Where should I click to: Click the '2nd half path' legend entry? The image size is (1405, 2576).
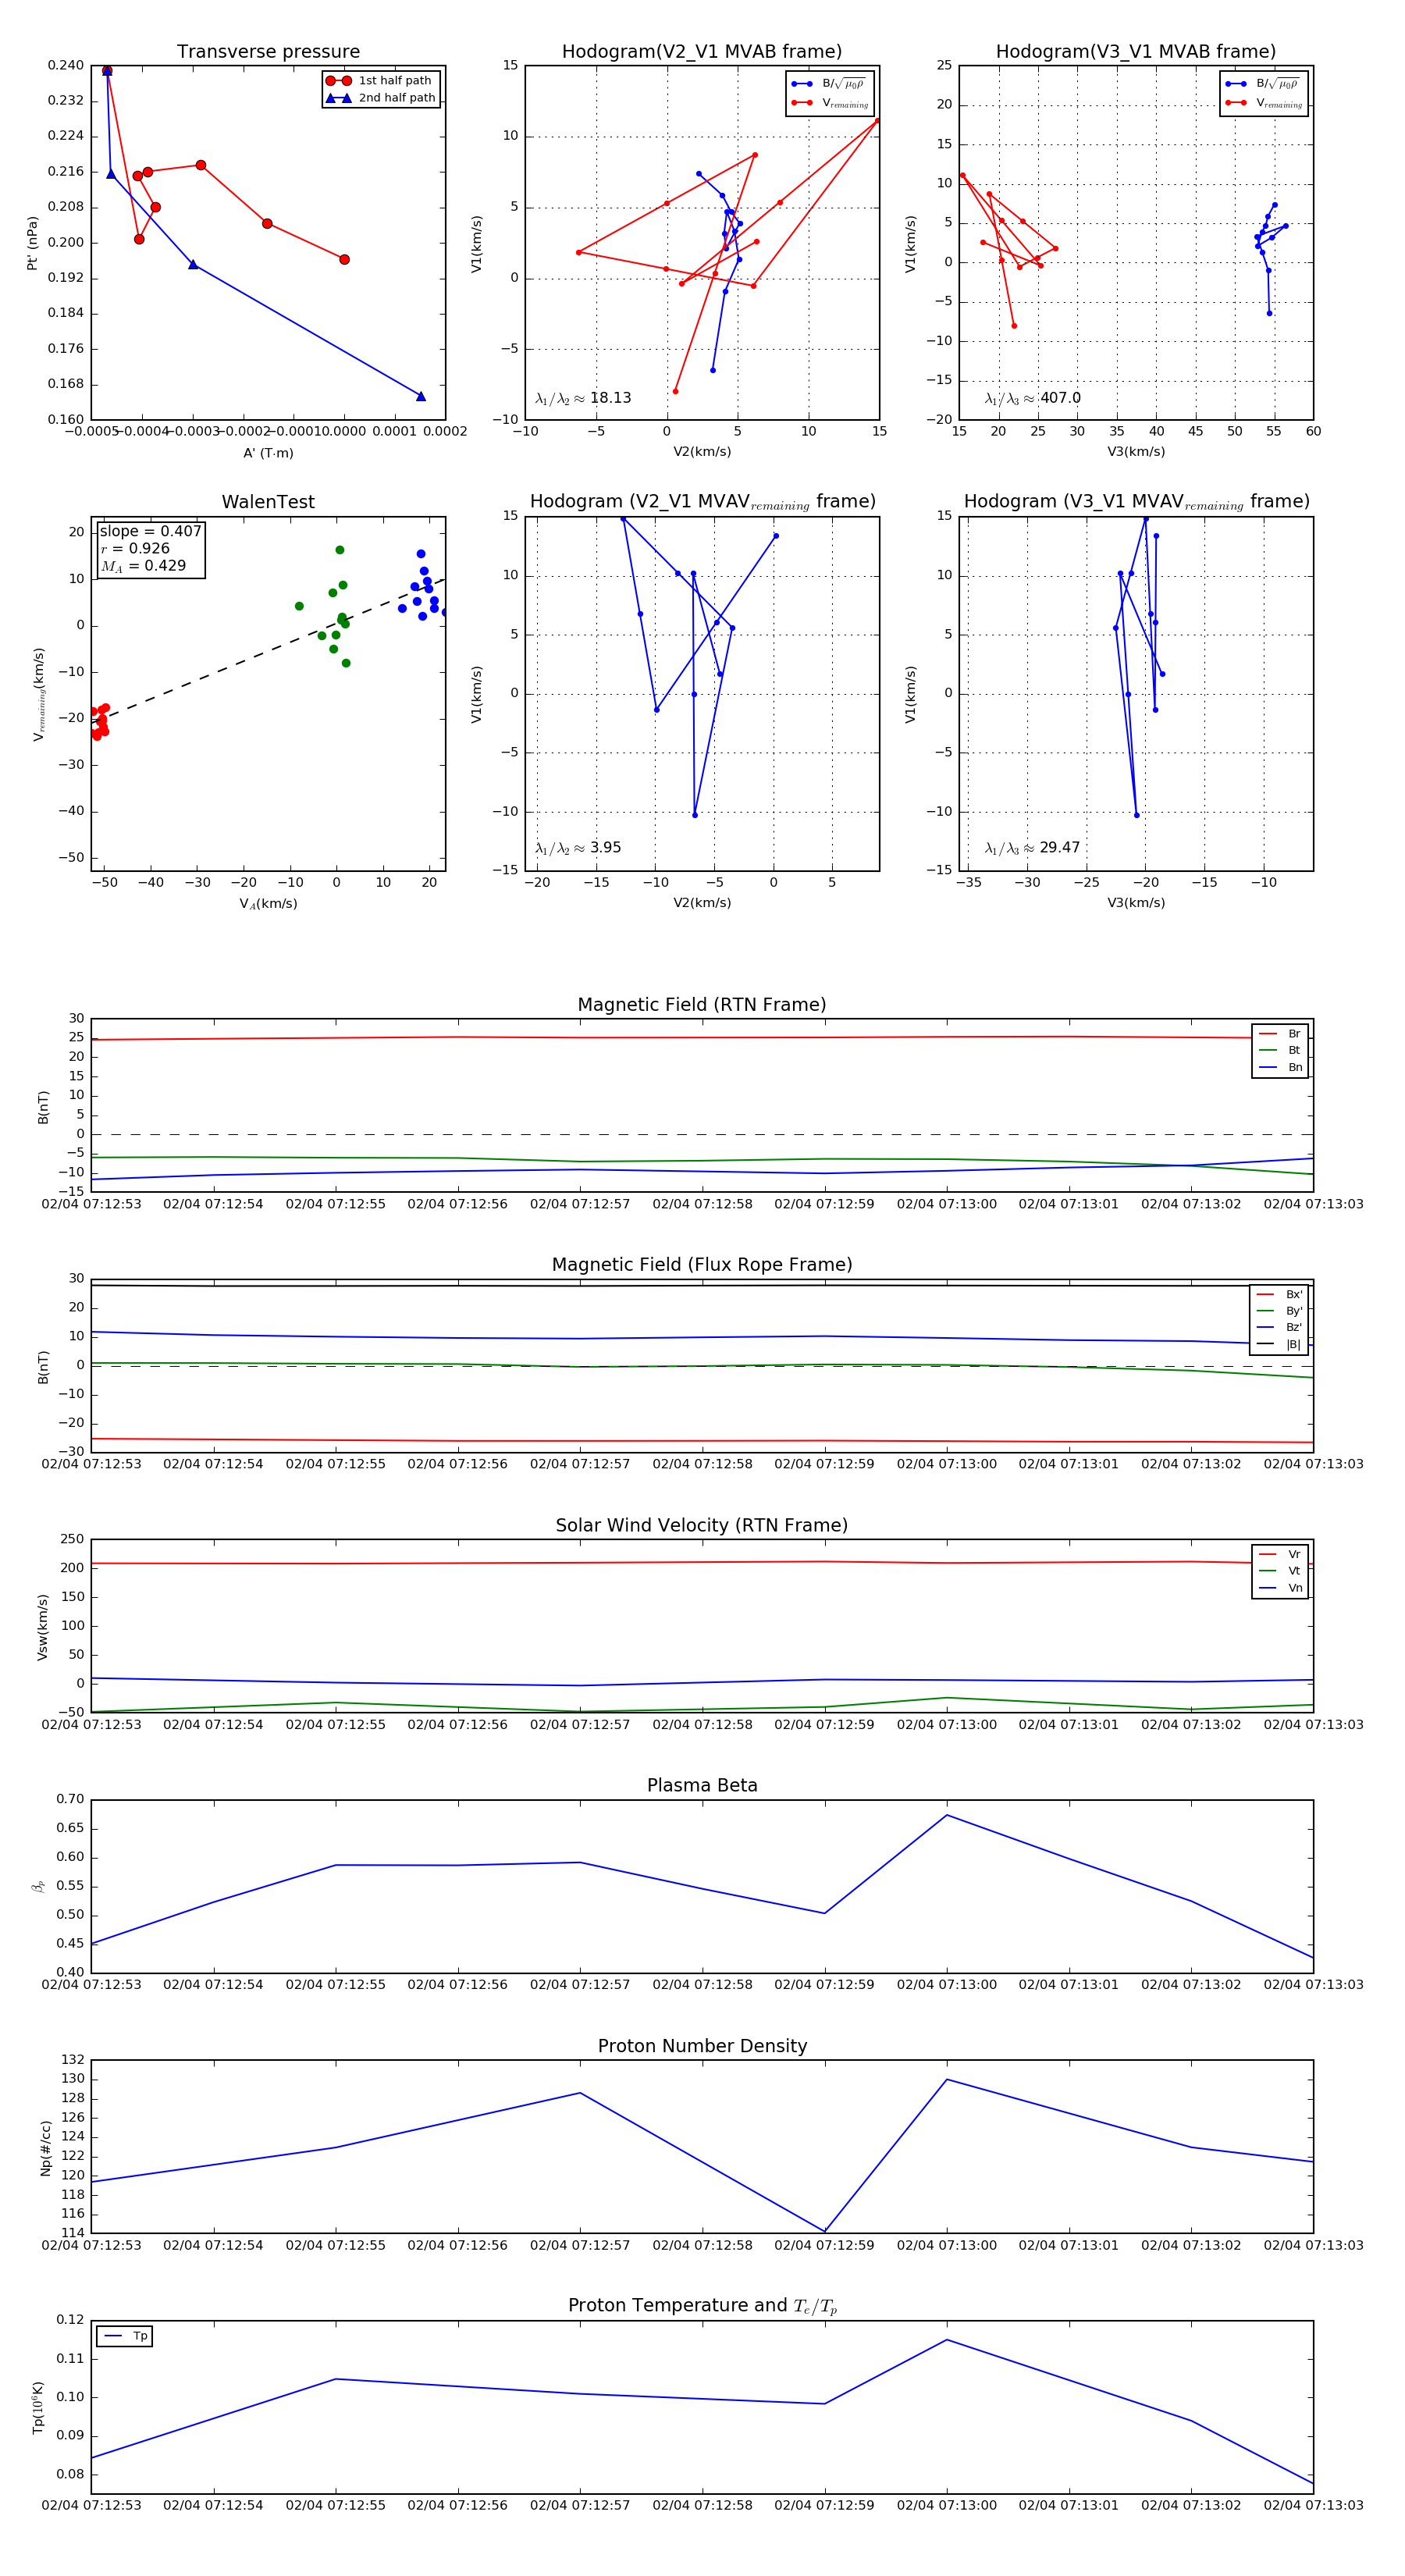[381, 98]
